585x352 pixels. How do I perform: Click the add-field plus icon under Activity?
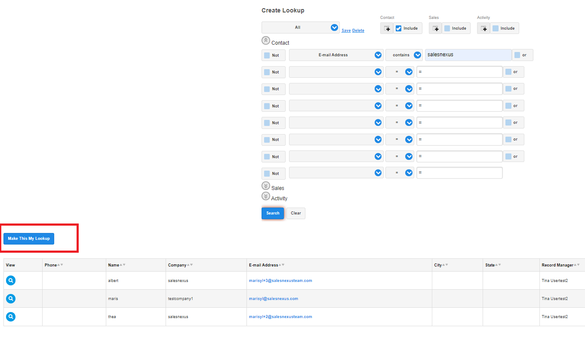[484, 28]
